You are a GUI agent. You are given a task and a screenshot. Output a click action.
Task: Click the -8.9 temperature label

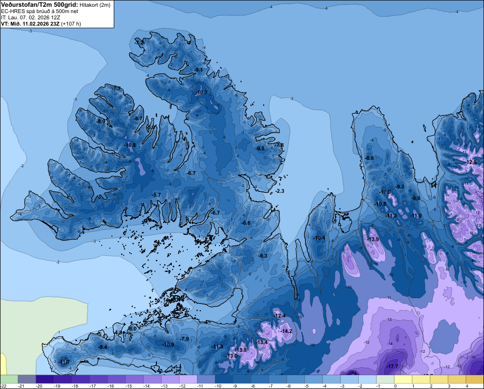[x=101, y=121]
